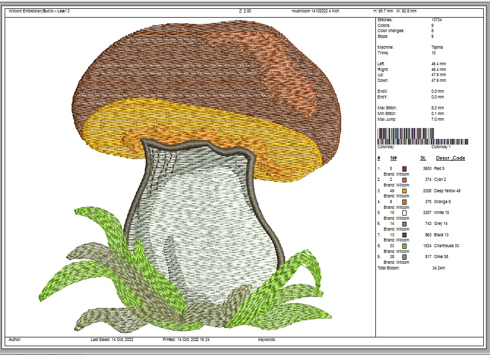Select the White 15 color swatch
The image size is (490, 355).
[x=404, y=212]
